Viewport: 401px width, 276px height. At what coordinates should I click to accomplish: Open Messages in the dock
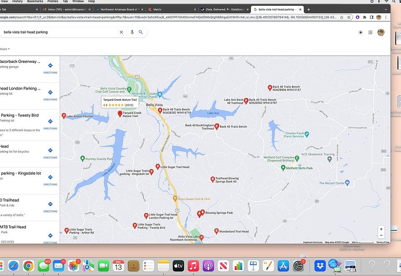tap(43, 266)
